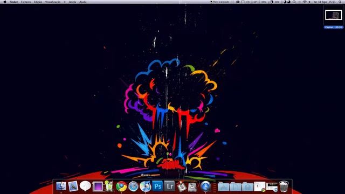Launch Photoshop (Ps) from the Dock

tap(157, 186)
